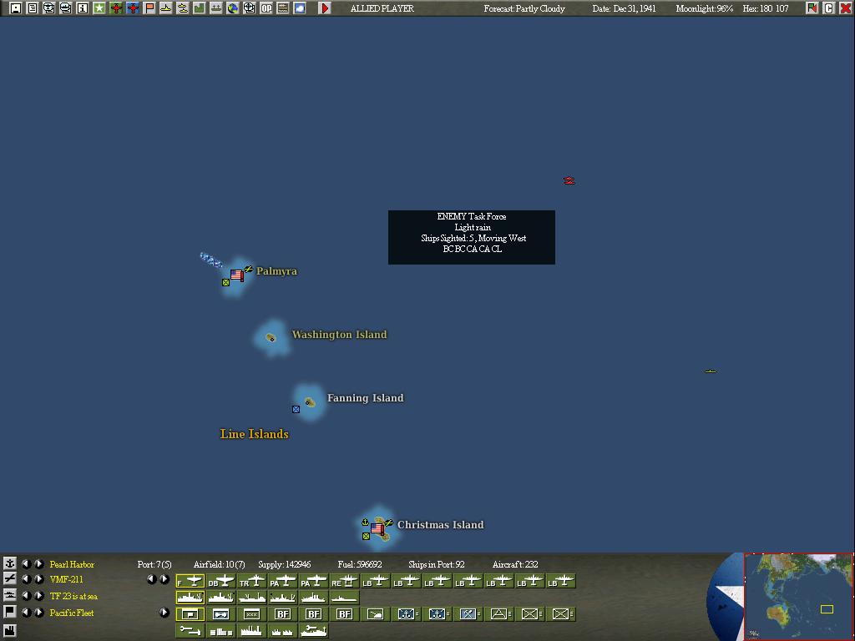
Task: Click the red plane on blue background icon
Action: [x=133, y=8]
